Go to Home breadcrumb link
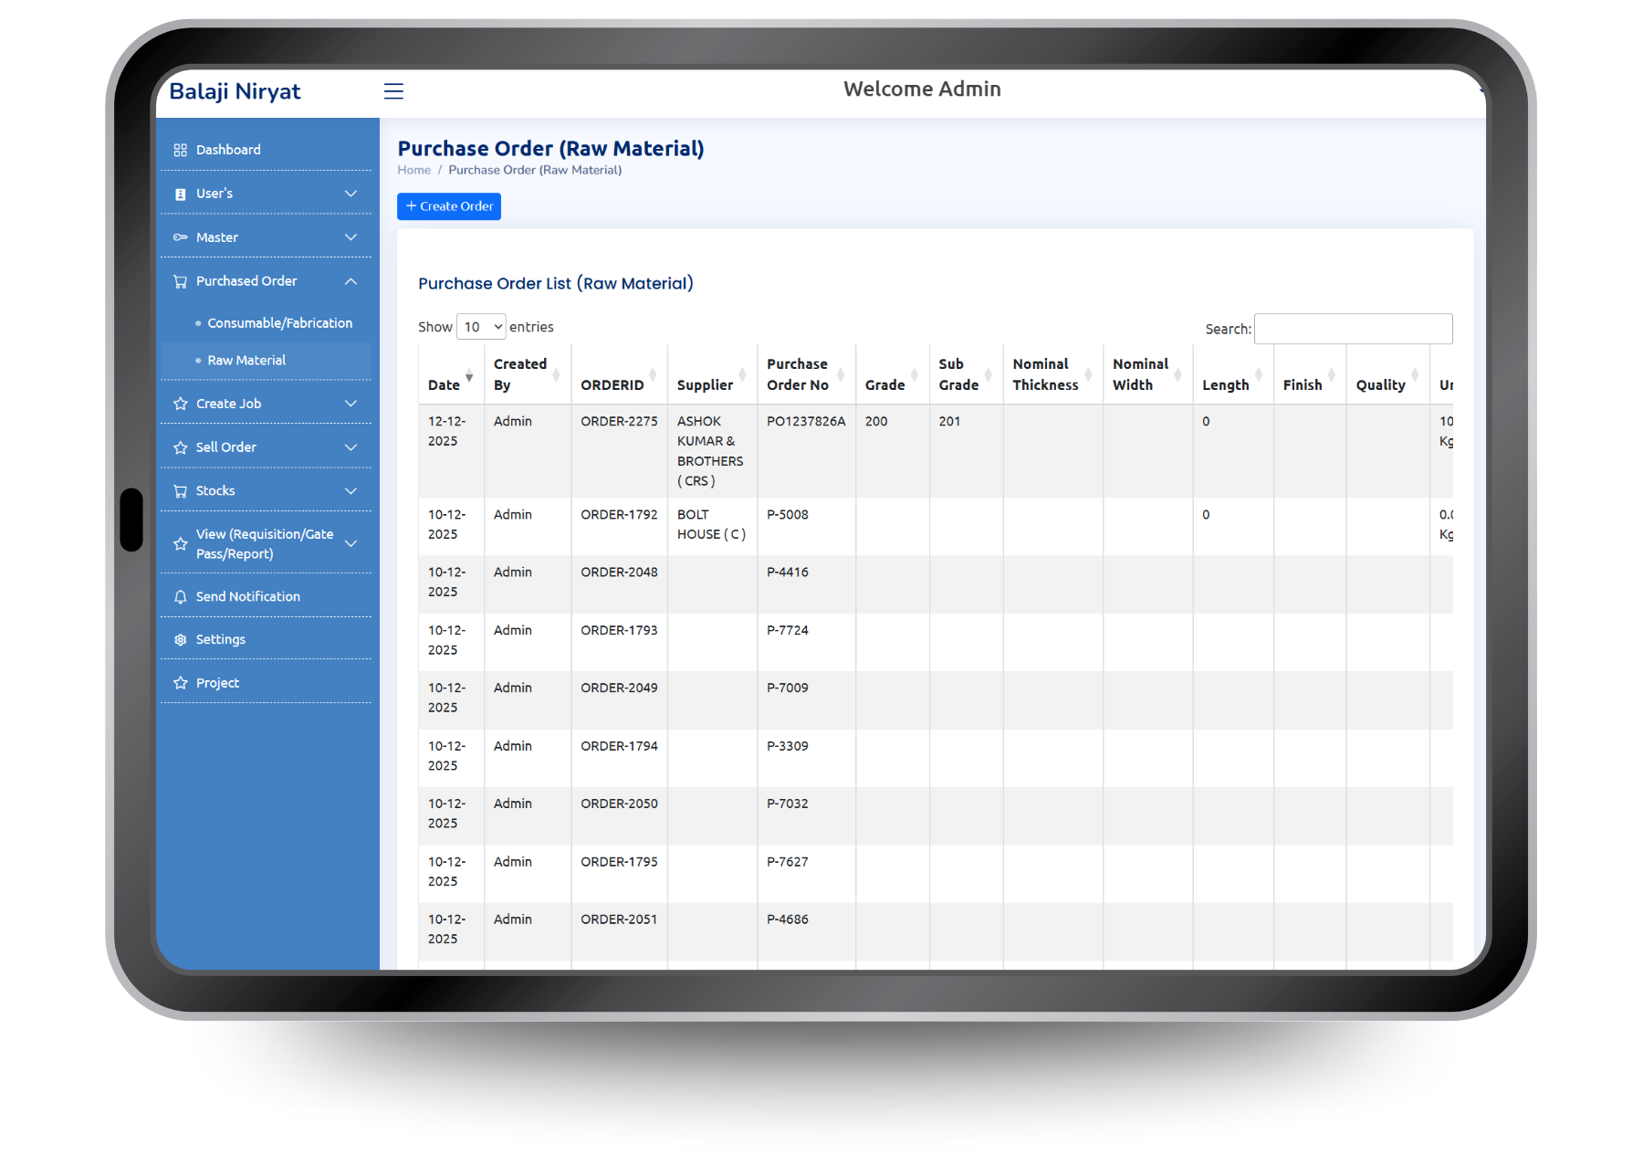The image size is (1643, 1156). tap(413, 170)
